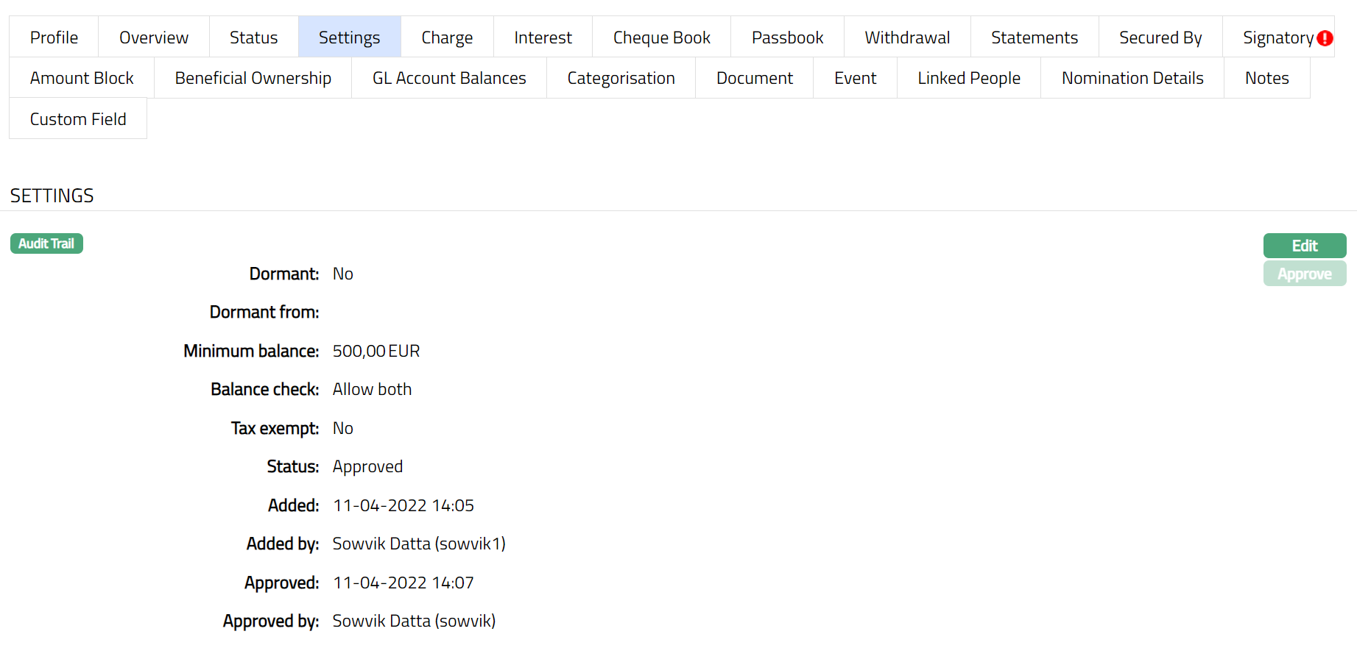Click the Approve button
The width and height of the screenshot is (1357, 648).
(x=1304, y=274)
